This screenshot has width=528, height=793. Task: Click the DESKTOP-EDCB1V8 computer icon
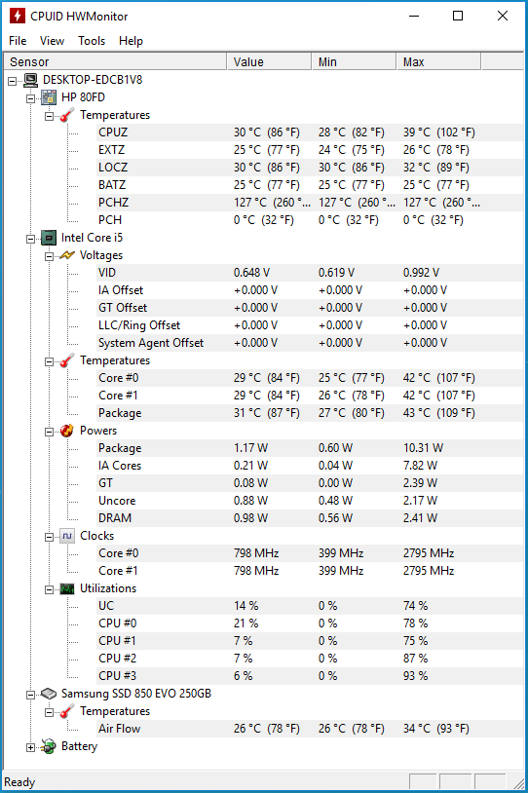(31, 80)
